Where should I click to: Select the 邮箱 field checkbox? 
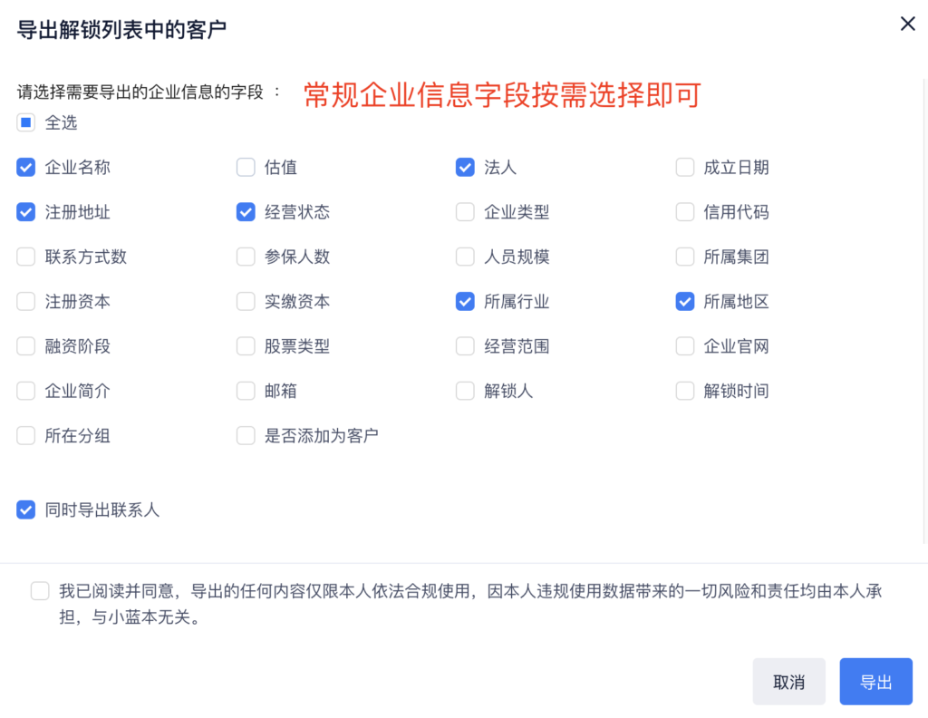[246, 392]
